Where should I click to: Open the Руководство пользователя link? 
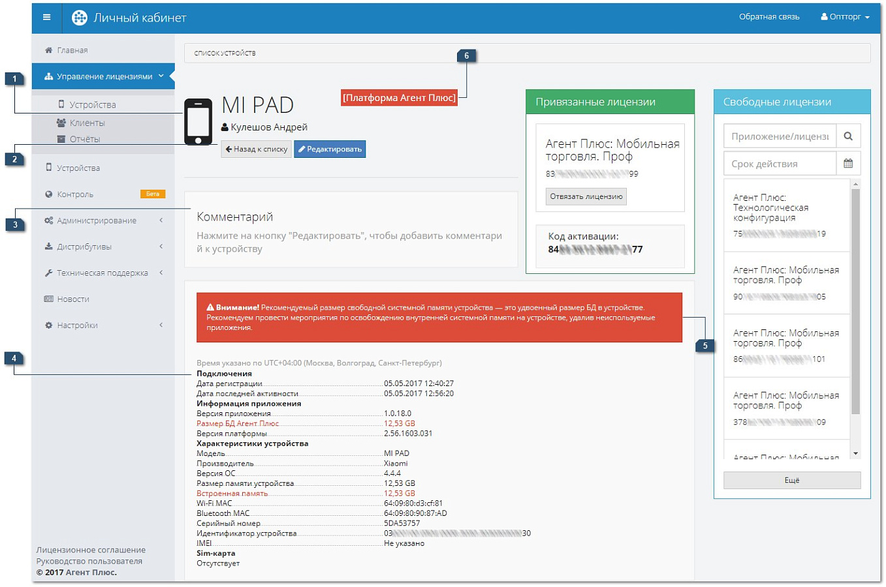coord(89,561)
